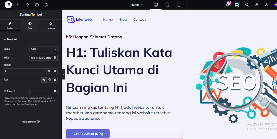Open dynamic tags for the Tautan field
The image size is (277, 139).
pos(55,71)
